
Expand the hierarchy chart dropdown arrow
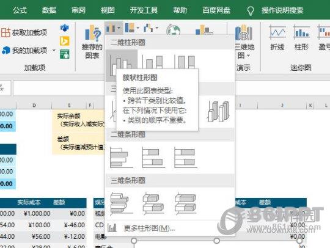(x=138, y=27)
